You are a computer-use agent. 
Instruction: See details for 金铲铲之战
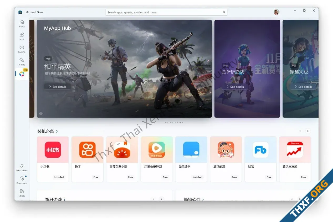coord(235,87)
